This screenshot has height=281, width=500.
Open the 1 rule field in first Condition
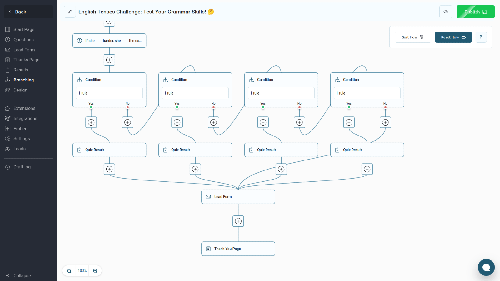click(x=109, y=93)
